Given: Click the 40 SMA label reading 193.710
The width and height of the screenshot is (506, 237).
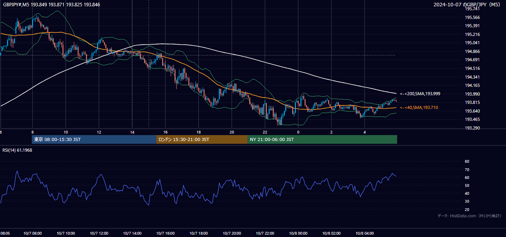Looking at the screenshot, I should (419, 107).
